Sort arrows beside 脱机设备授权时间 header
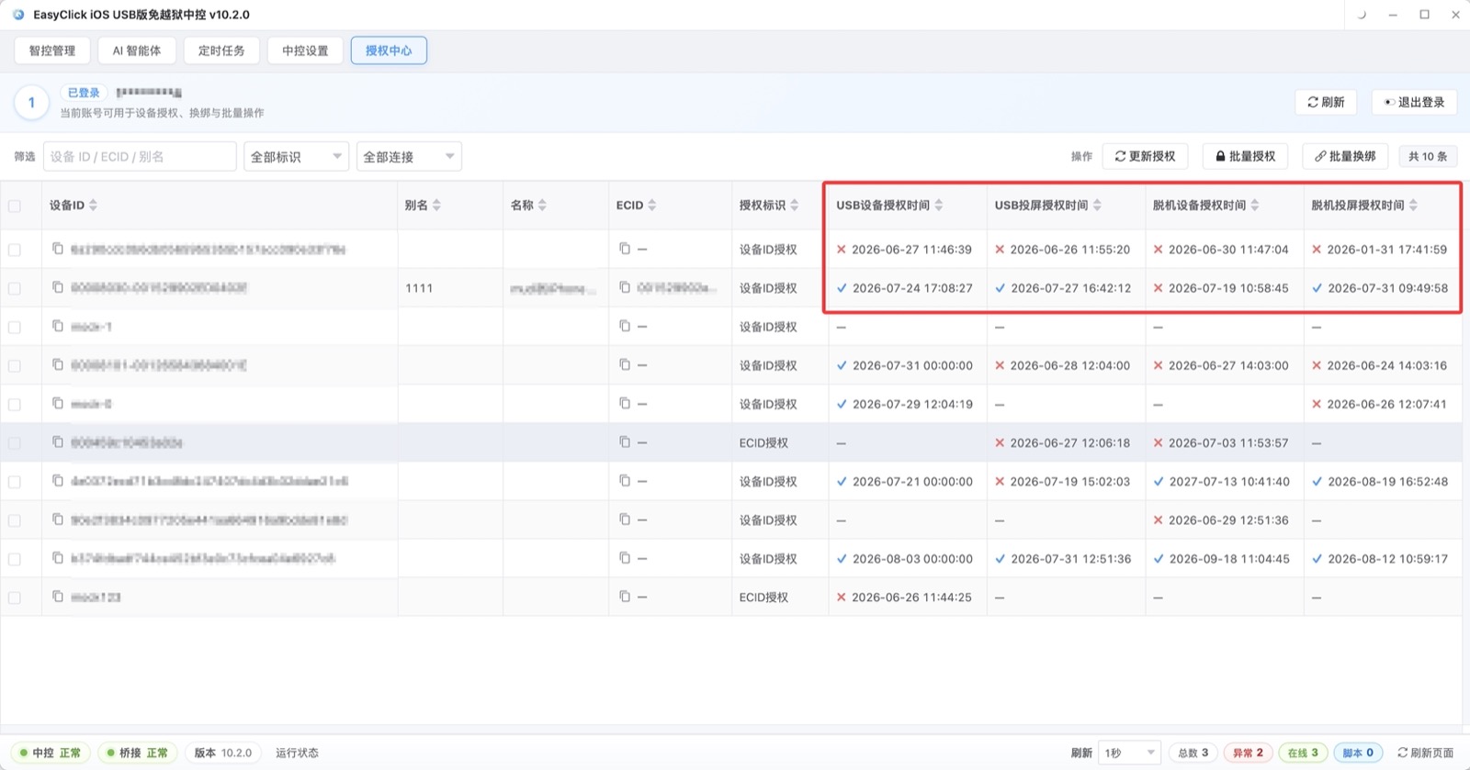1470x770 pixels. click(1255, 205)
